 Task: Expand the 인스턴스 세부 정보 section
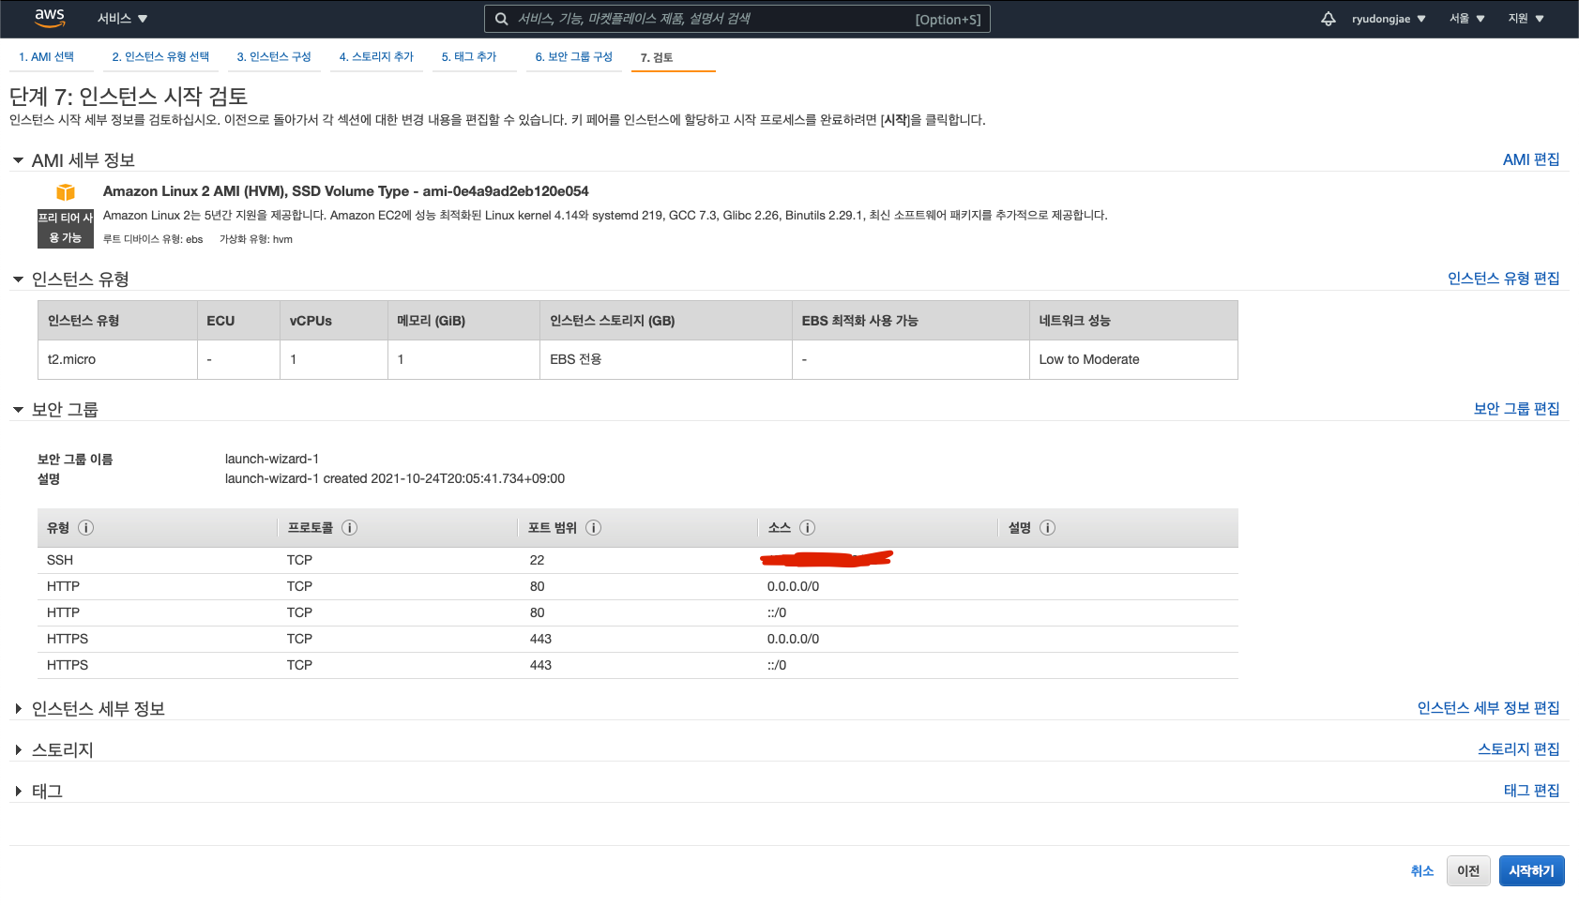click(x=18, y=709)
